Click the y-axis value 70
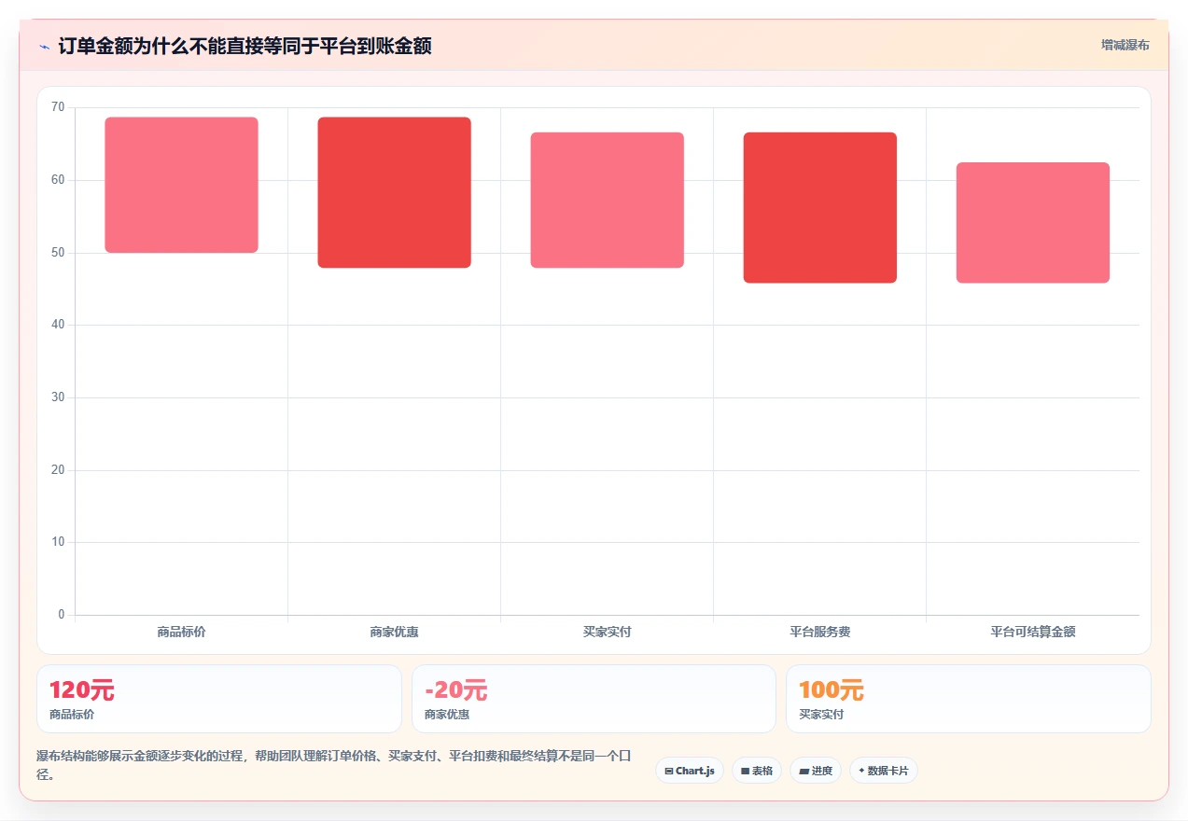1188x821 pixels. pyautogui.click(x=58, y=107)
